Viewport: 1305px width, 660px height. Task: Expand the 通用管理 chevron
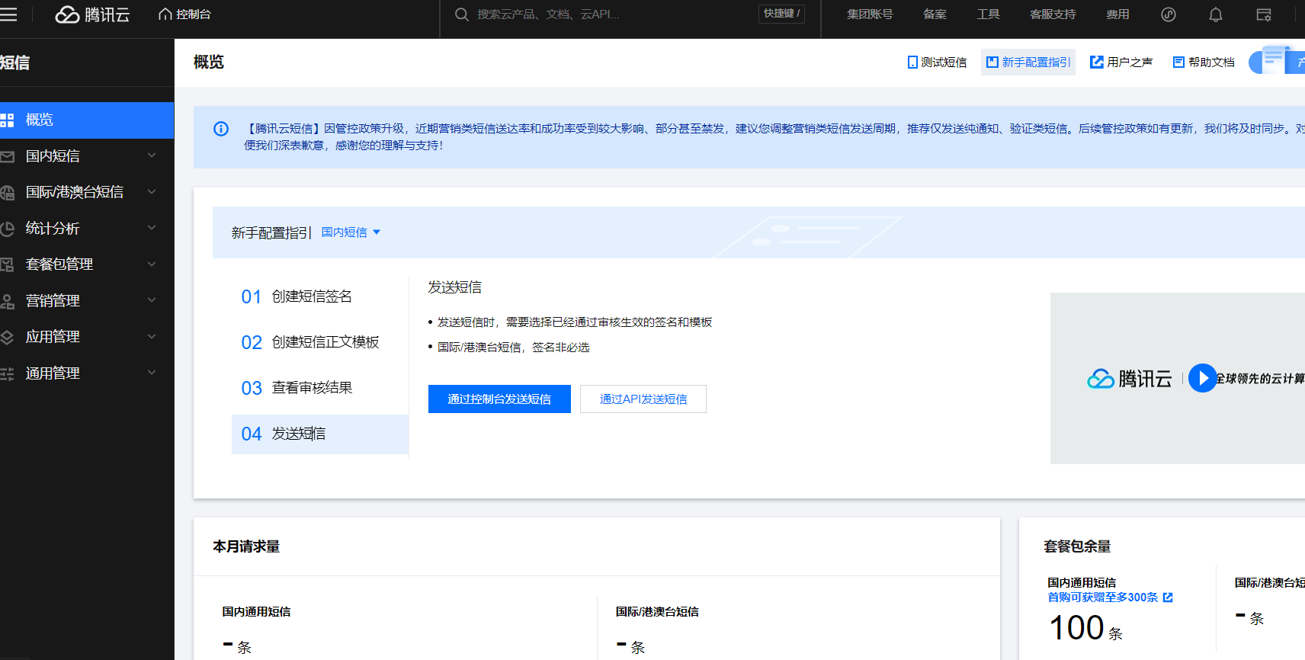[152, 373]
